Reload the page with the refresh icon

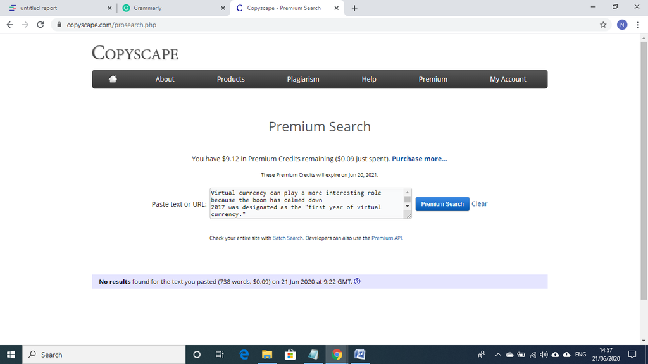40,25
